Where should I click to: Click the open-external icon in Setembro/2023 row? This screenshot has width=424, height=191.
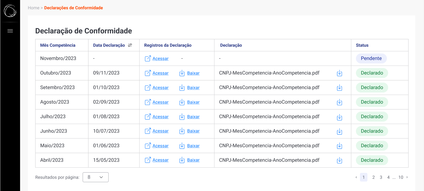[x=148, y=87]
